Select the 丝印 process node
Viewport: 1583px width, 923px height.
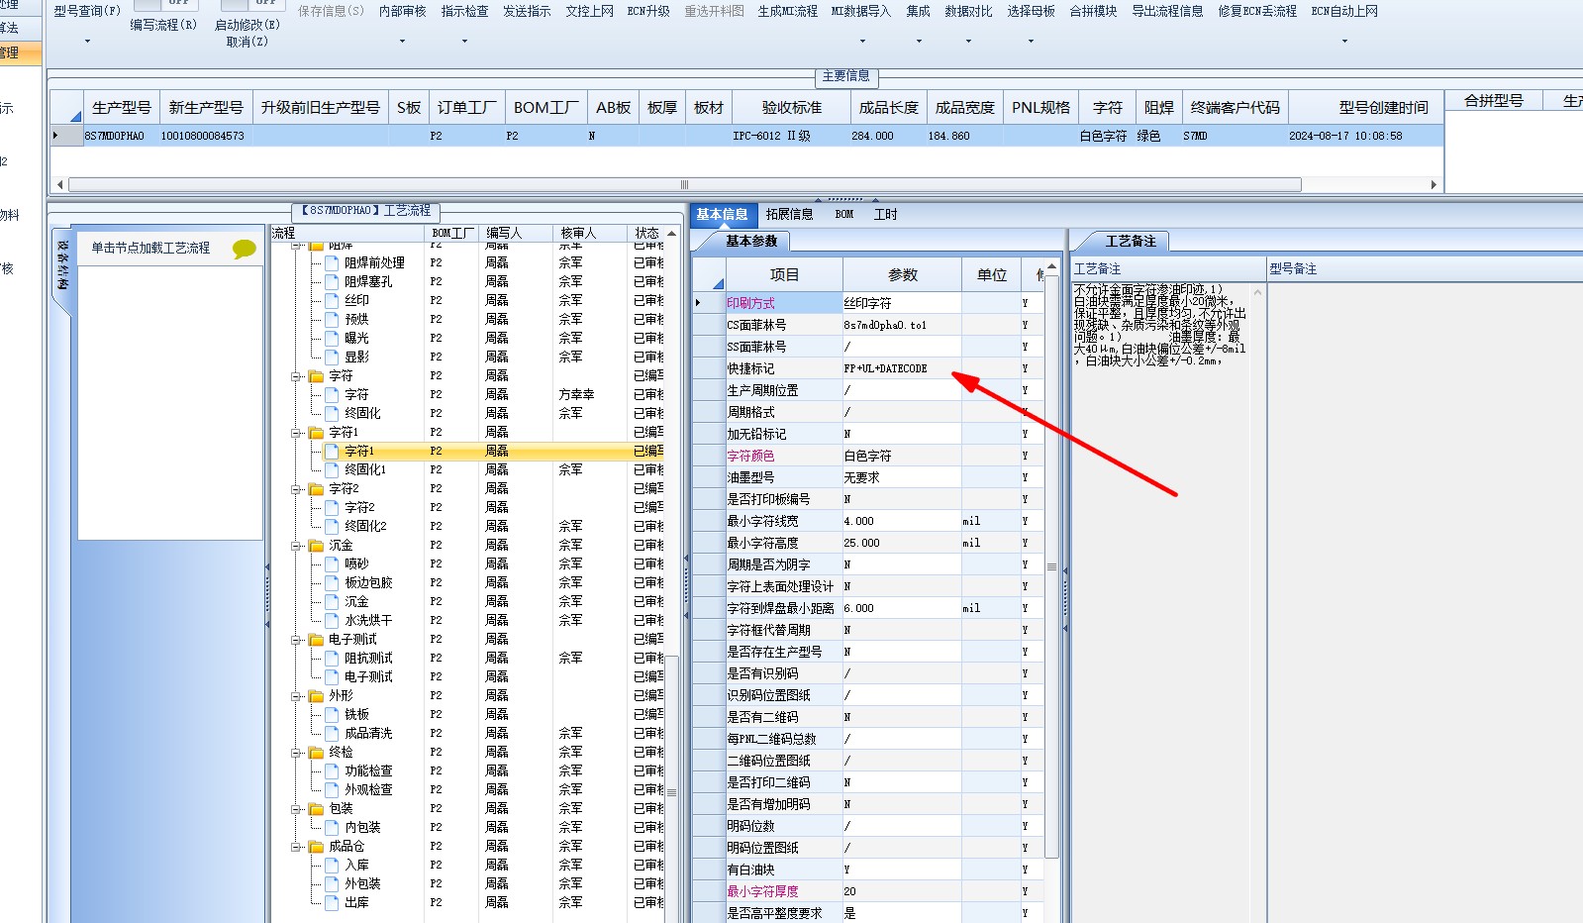(x=356, y=300)
